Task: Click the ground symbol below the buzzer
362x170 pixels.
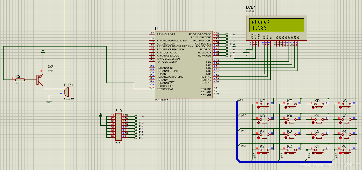Action: [49, 102]
